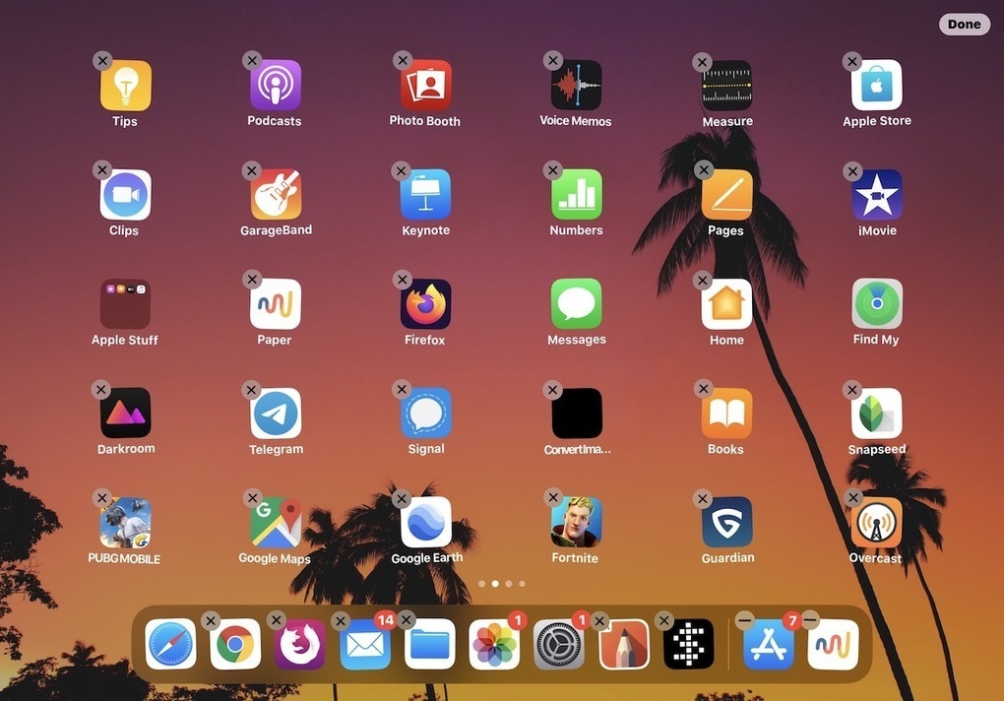Viewport: 1004px width, 701px height.
Task: Open the Paper app on home screen
Action: 276,304
